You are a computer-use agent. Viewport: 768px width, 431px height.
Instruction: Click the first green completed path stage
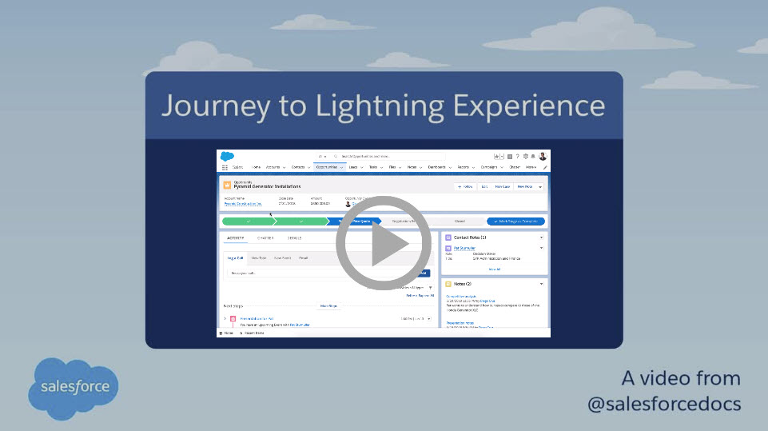coord(249,221)
